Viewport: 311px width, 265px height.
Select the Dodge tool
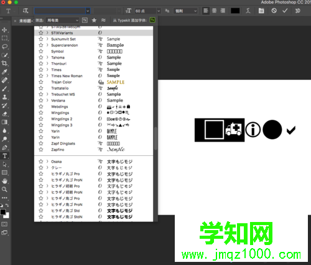pyautogui.click(x=4, y=139)
